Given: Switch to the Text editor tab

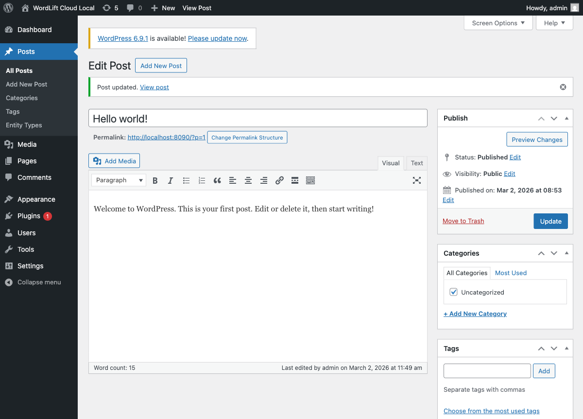Looking at the screenshot, I should point(417,163).
